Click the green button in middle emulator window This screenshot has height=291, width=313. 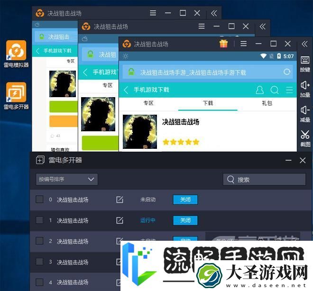pyautogui.click(x=101, y=143)
